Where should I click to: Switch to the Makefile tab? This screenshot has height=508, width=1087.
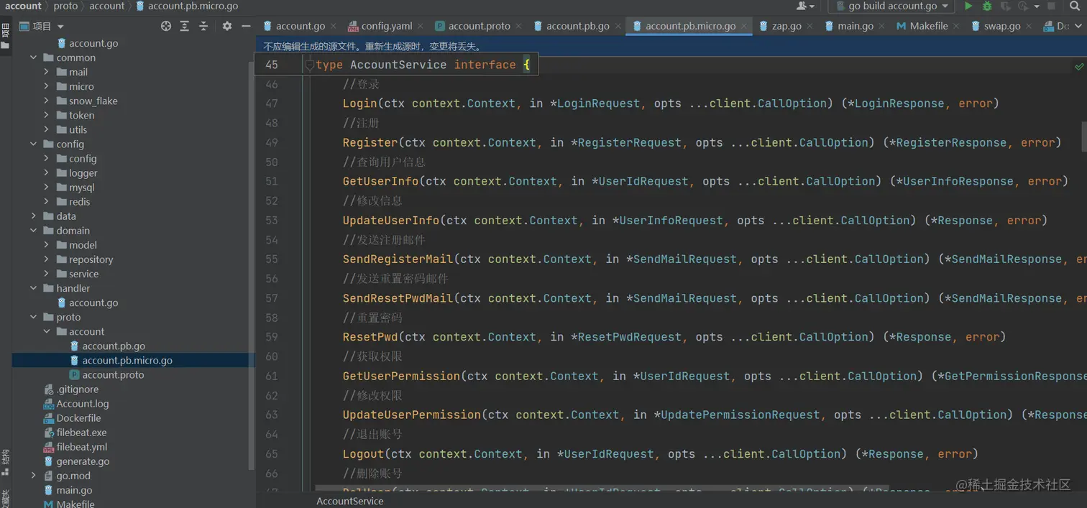pyautogui.click(x=929, y=26)
